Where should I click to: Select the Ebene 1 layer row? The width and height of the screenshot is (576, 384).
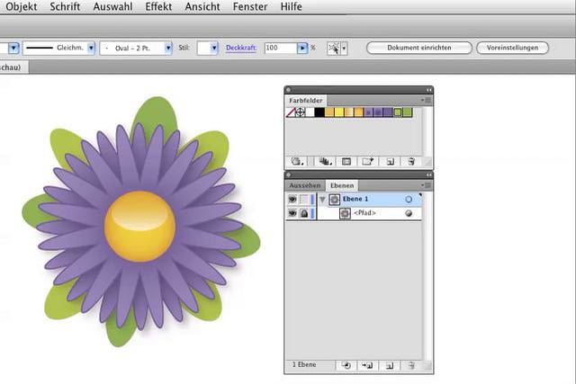coord(354,200)
